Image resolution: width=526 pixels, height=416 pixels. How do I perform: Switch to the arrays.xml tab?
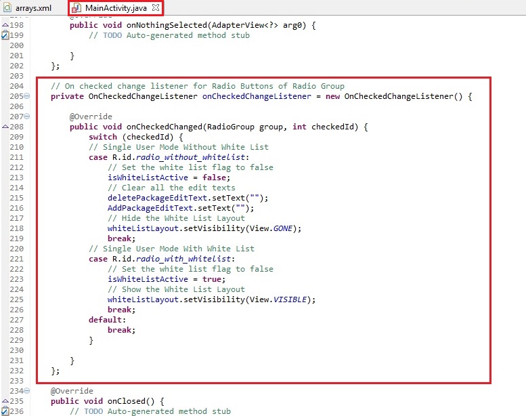pos(32,8)
